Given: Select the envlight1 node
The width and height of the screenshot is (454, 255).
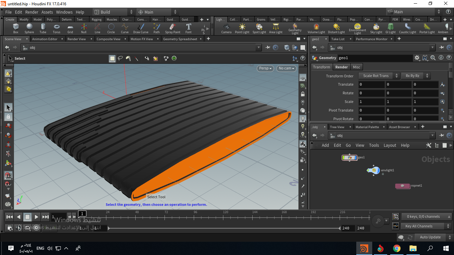Looking at the screenshot, I should point(373,170).
